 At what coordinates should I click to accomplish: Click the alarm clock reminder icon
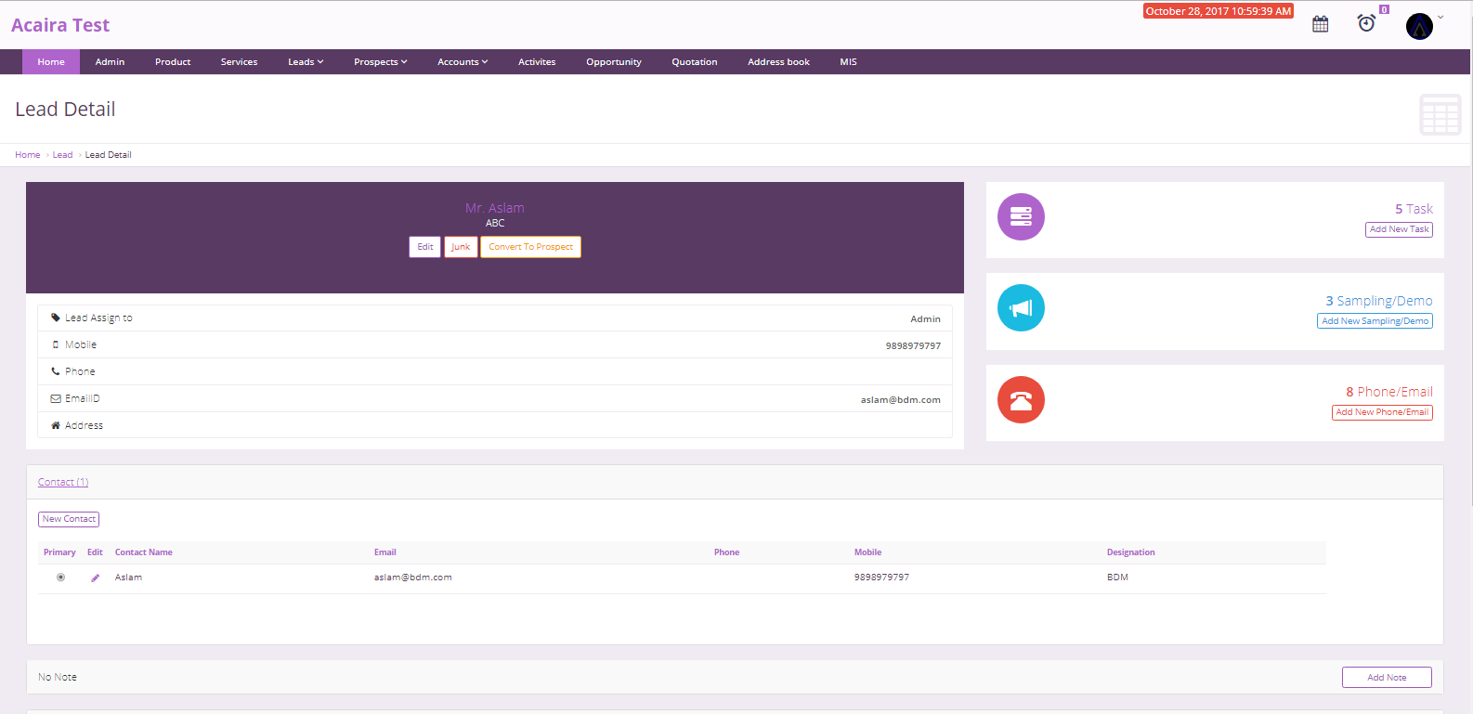(1366, 23)
